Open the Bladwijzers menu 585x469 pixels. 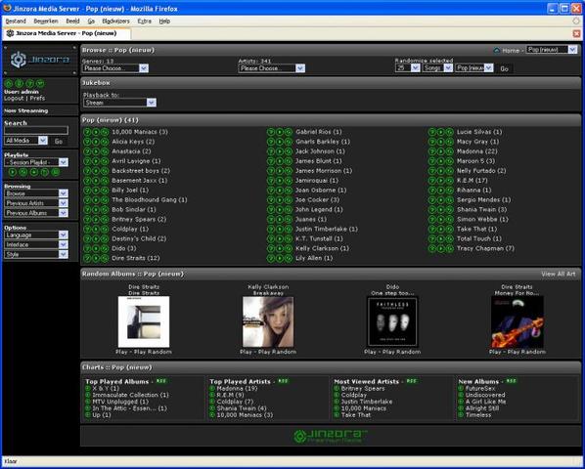pos(116,21)
